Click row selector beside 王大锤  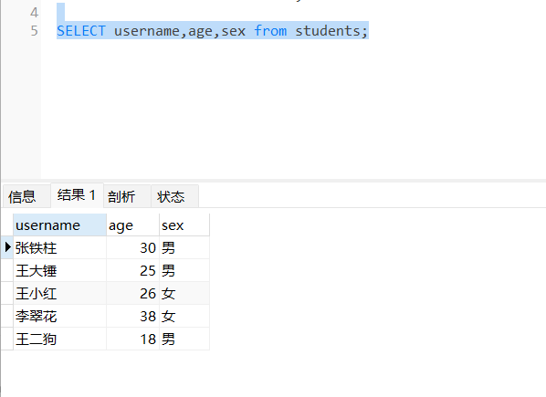click(x=7, y=270)
